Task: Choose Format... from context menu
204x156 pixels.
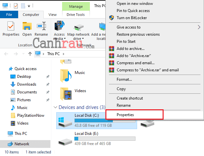Action: 124,79
